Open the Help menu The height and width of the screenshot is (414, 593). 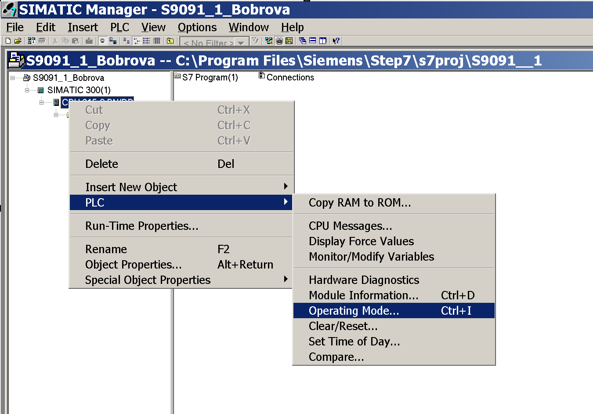[293, 27]
